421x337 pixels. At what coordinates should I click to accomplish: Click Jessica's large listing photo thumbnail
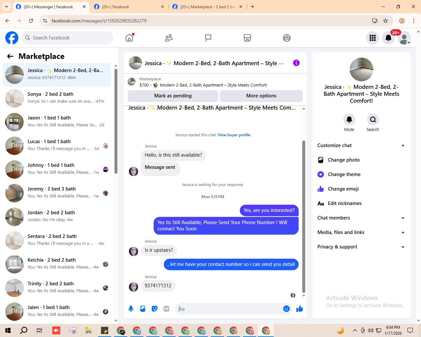click(x=361, y=69)
